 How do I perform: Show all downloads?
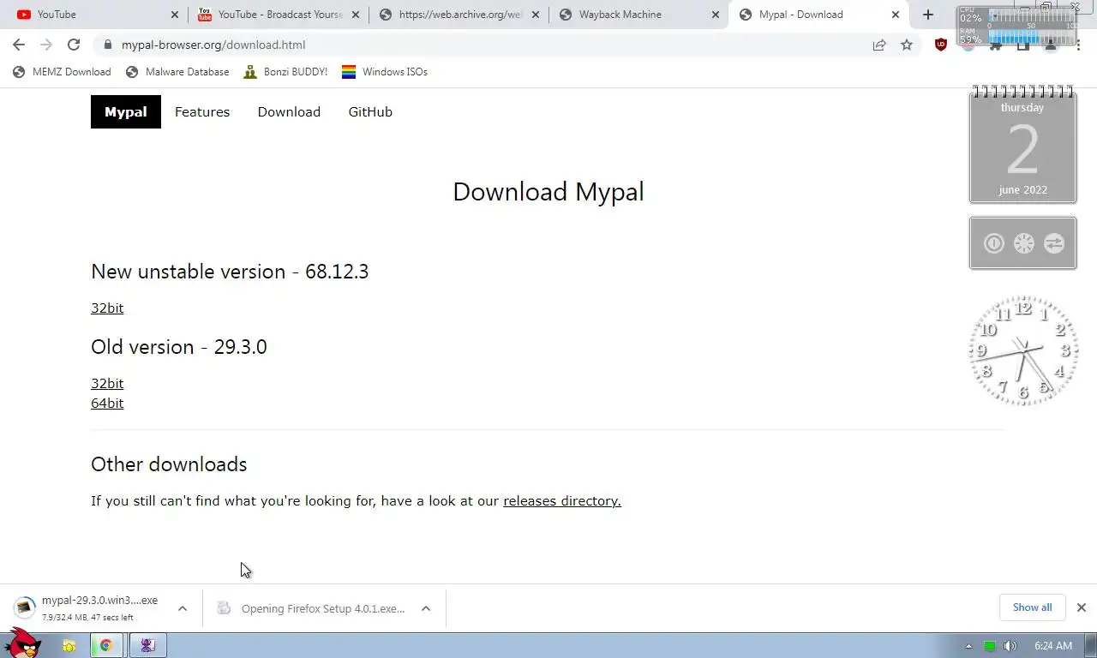[x=1032, y=607]
